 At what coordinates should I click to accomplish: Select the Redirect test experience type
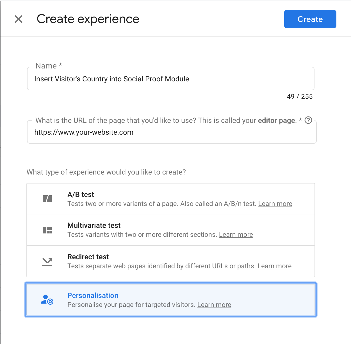(x=88, y=257)
